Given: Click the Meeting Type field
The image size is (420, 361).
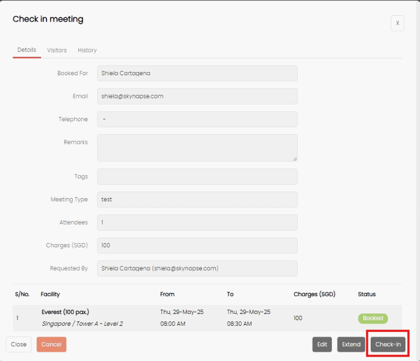Looking at the screenshot, I should click(x=197, y=200).
